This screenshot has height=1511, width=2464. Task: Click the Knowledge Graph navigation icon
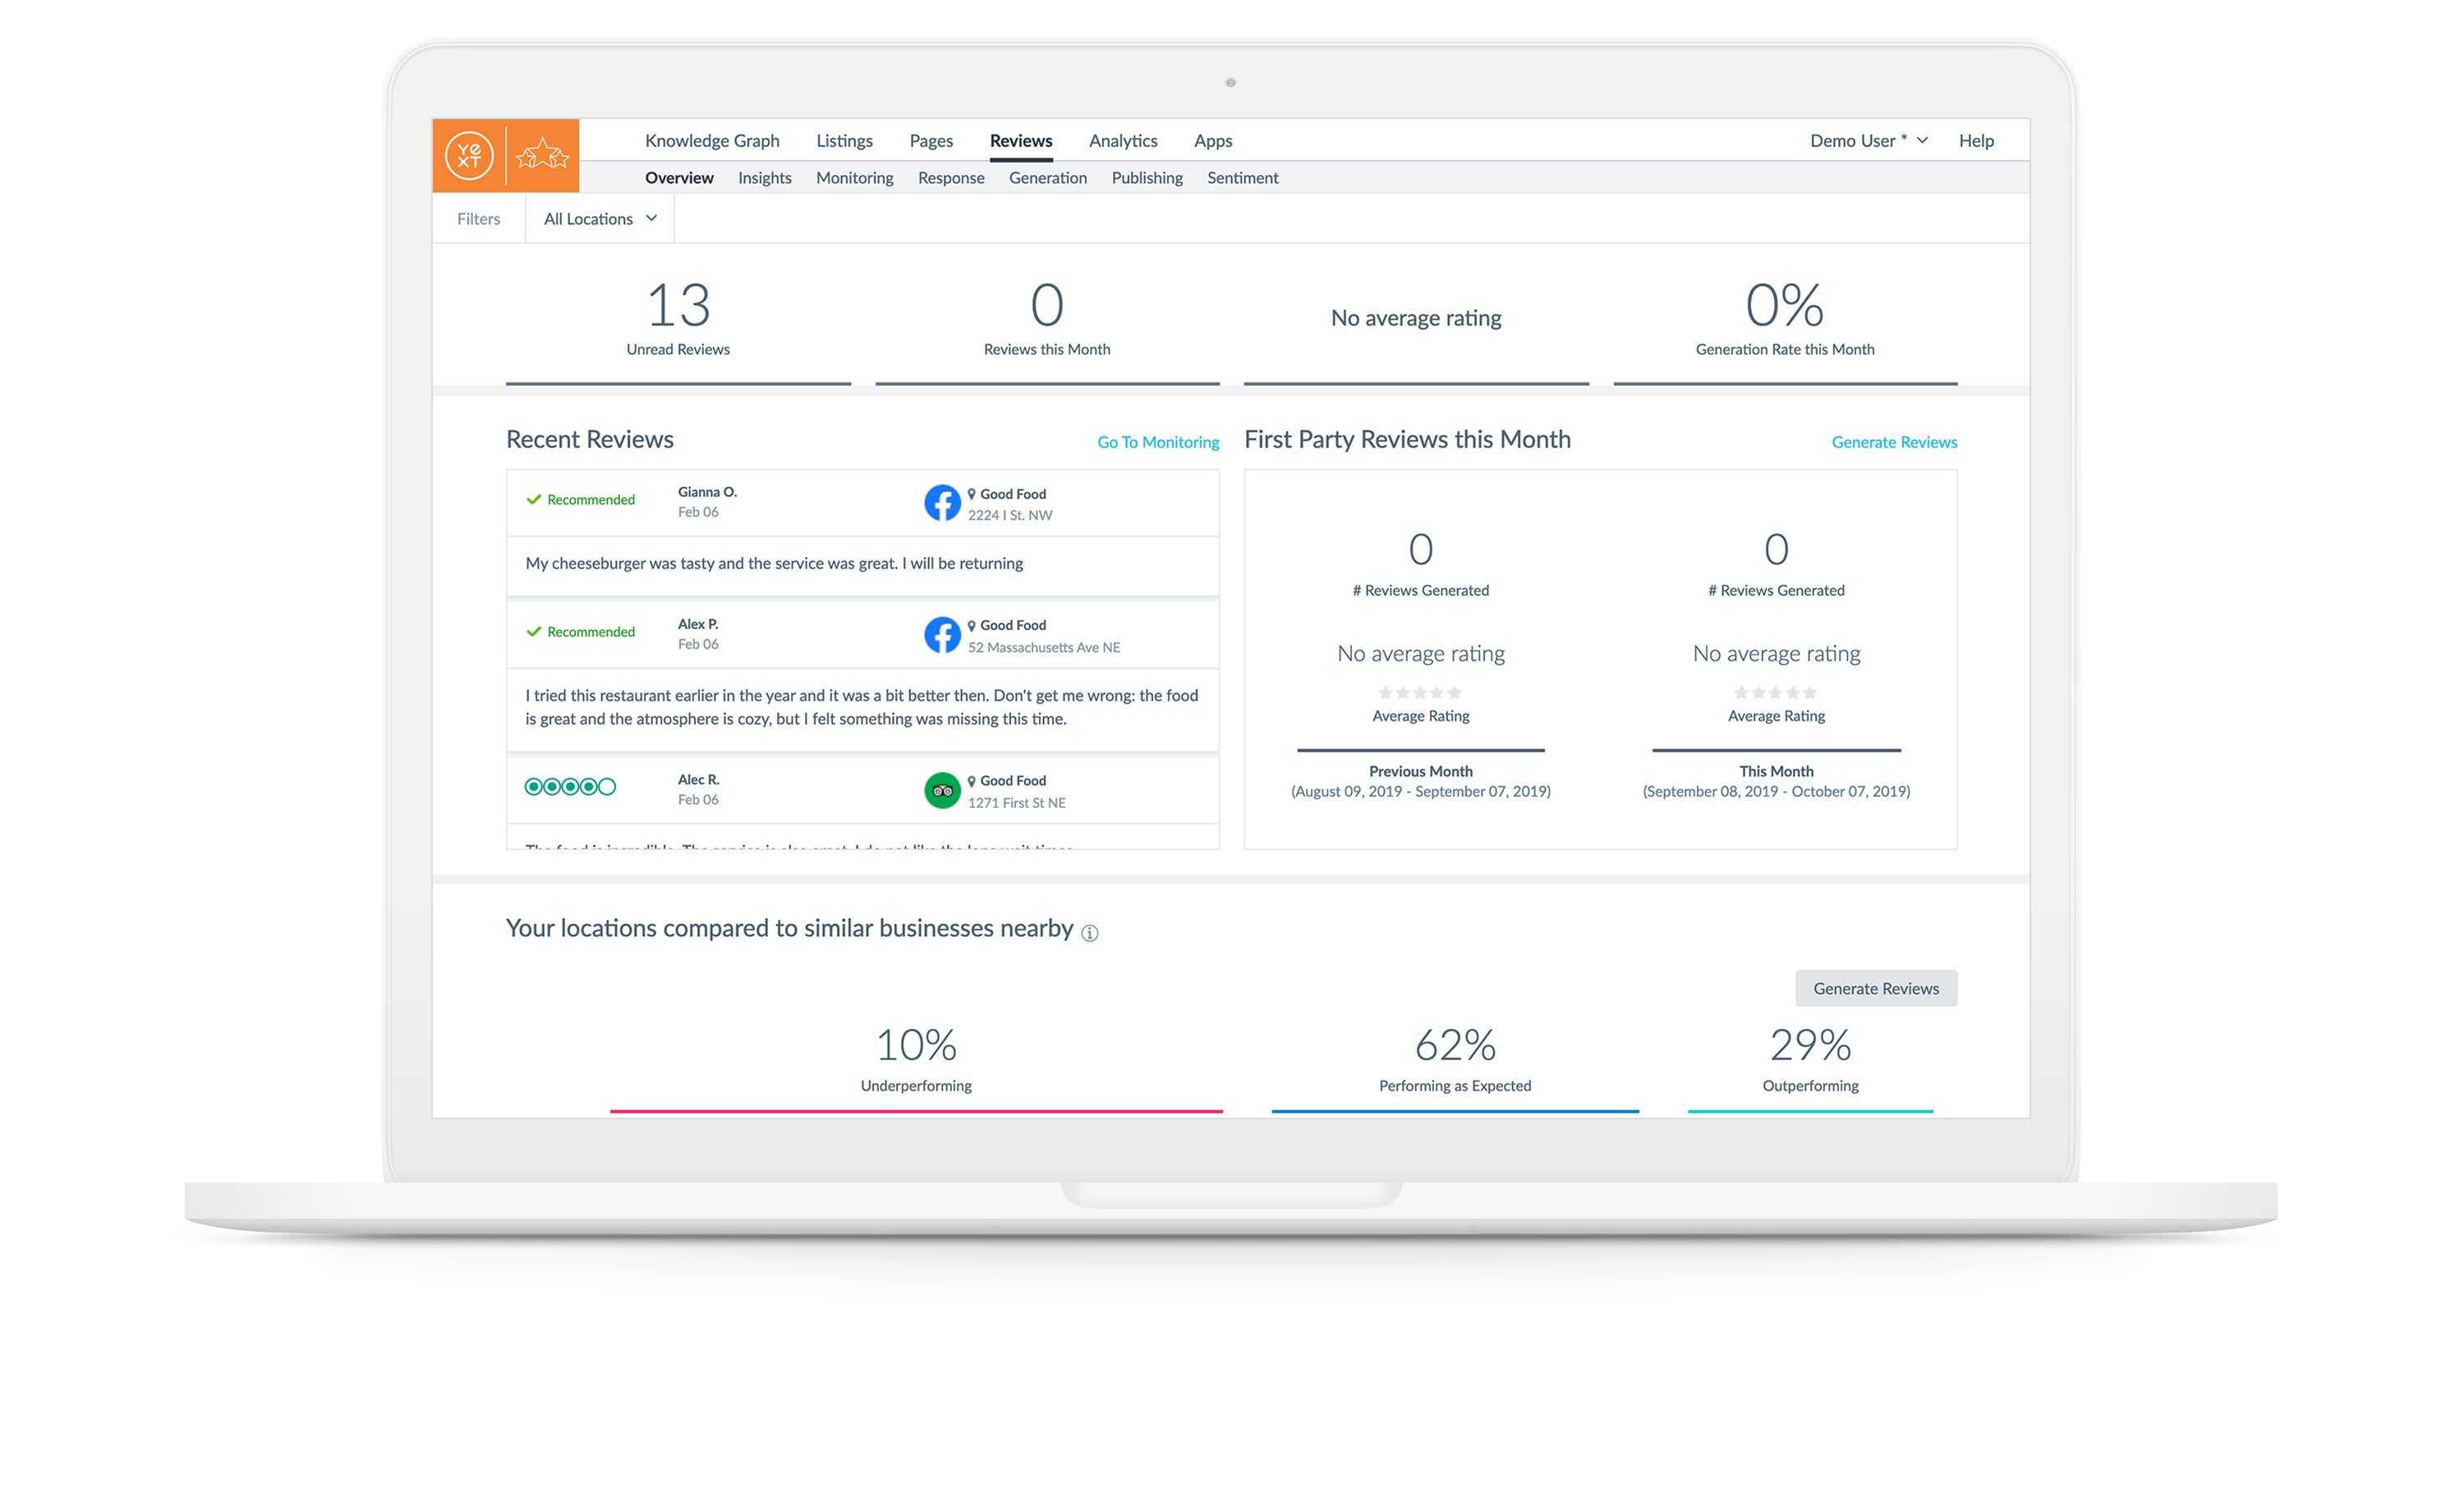click(x=710, y=140)
